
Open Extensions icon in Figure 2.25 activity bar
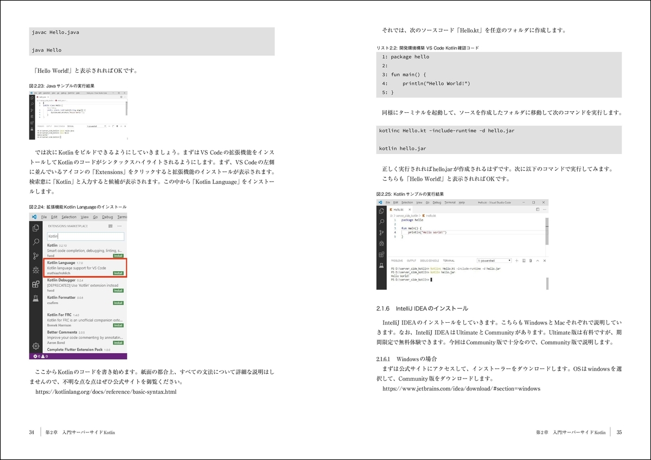pos(381,254)
